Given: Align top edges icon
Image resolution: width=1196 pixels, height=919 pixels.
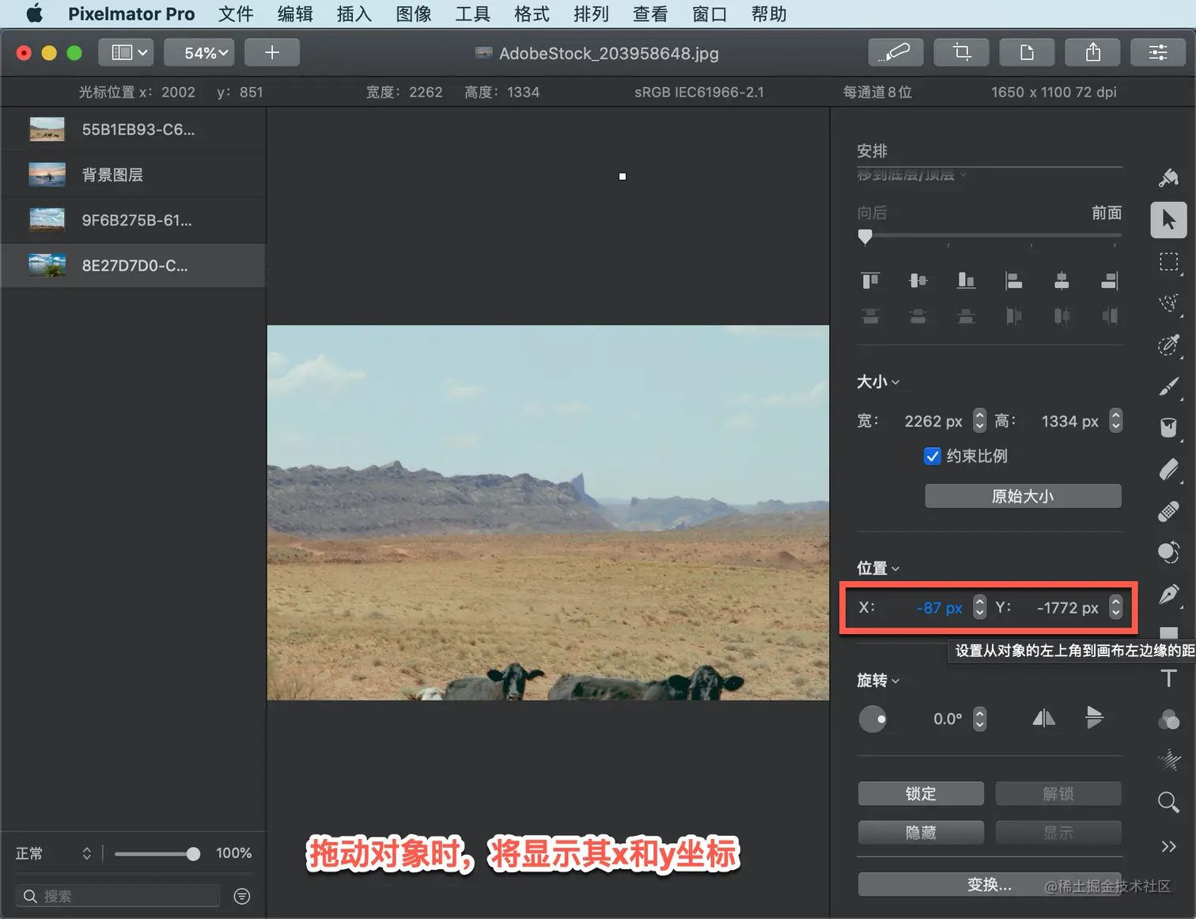Looking at the screenshot, I should [870, 280].
